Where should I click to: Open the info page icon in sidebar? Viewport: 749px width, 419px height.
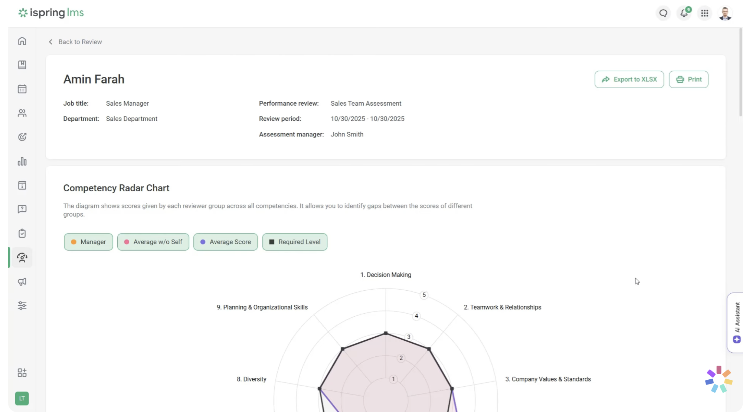[x=22, y=185]
